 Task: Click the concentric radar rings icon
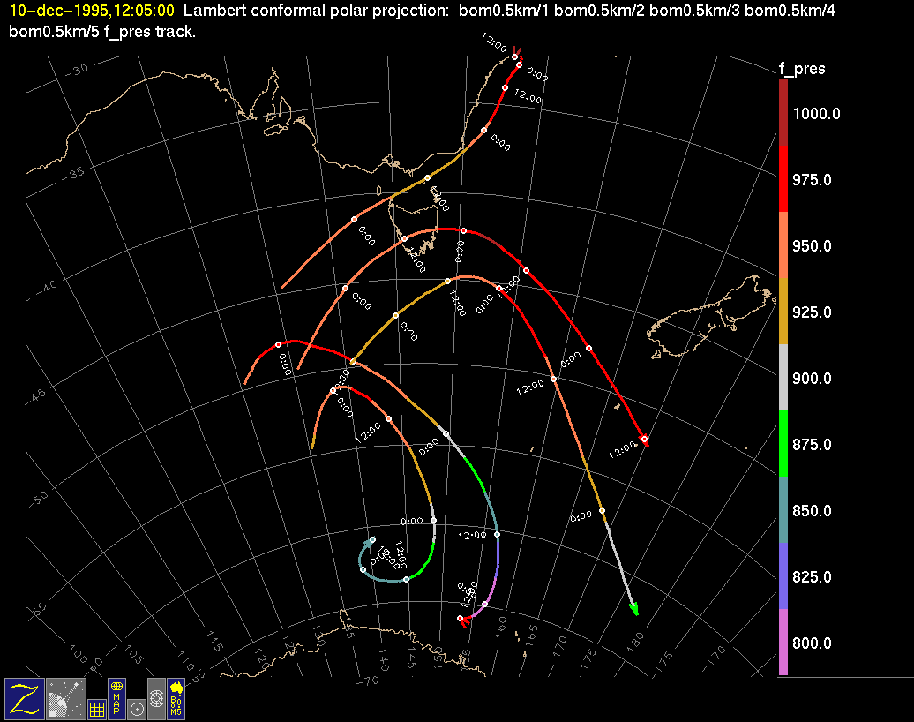tap(155, 697)
